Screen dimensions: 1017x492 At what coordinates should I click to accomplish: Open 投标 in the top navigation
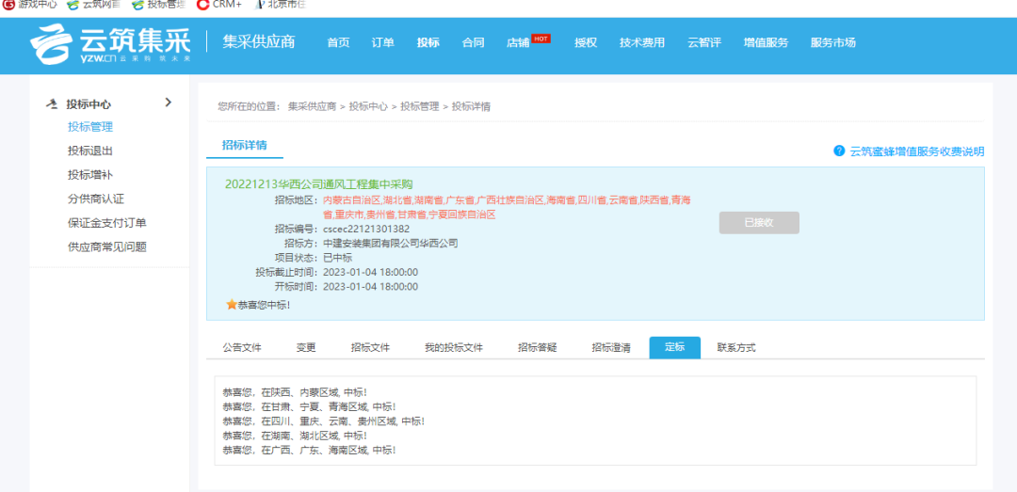coord(428,43)
